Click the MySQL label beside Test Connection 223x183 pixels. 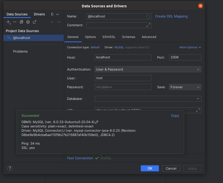(x=106, y=158)
